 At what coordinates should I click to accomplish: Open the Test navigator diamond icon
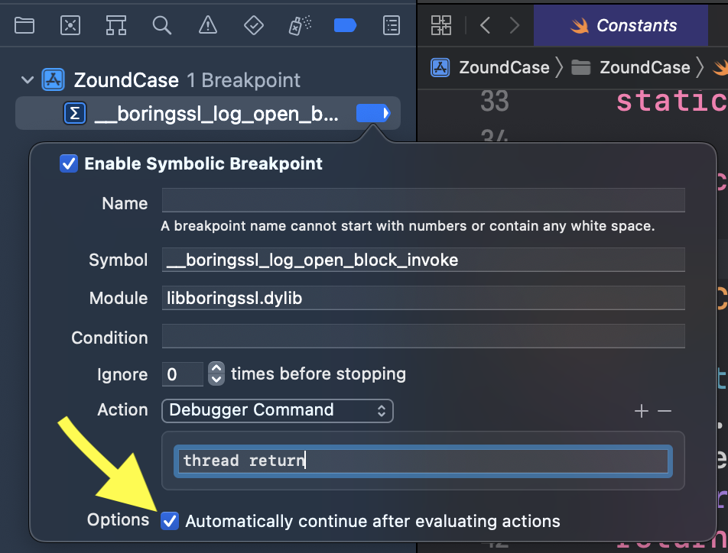tap(253, 25)
